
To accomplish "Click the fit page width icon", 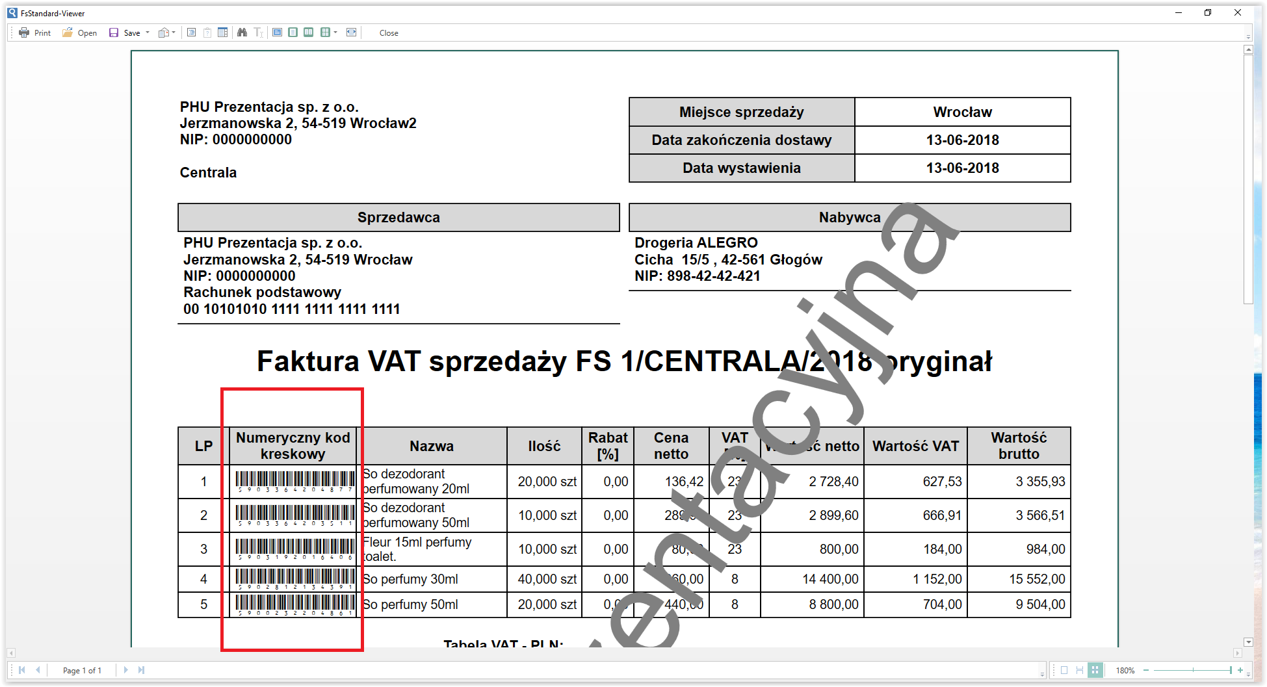I will point(352,32).
